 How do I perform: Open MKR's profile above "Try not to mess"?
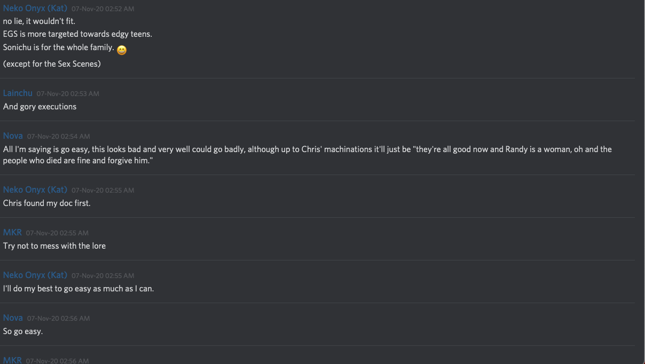click(x=12, y=232)
